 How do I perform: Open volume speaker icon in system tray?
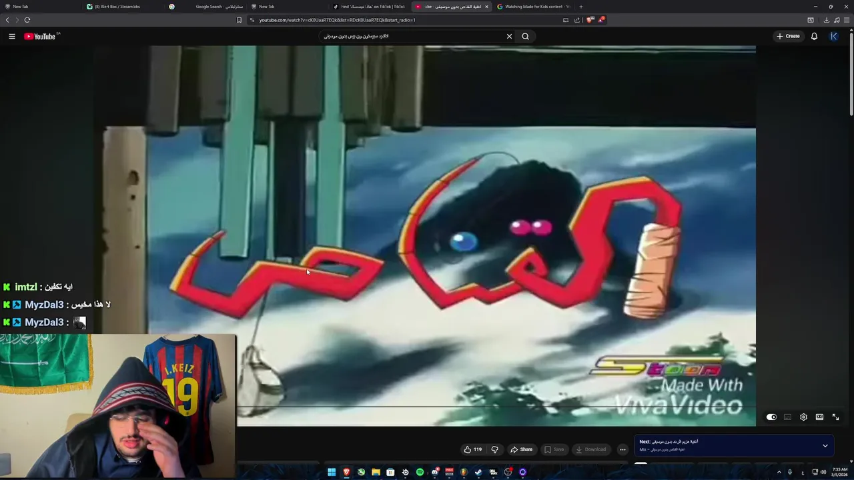coord(823,472)
